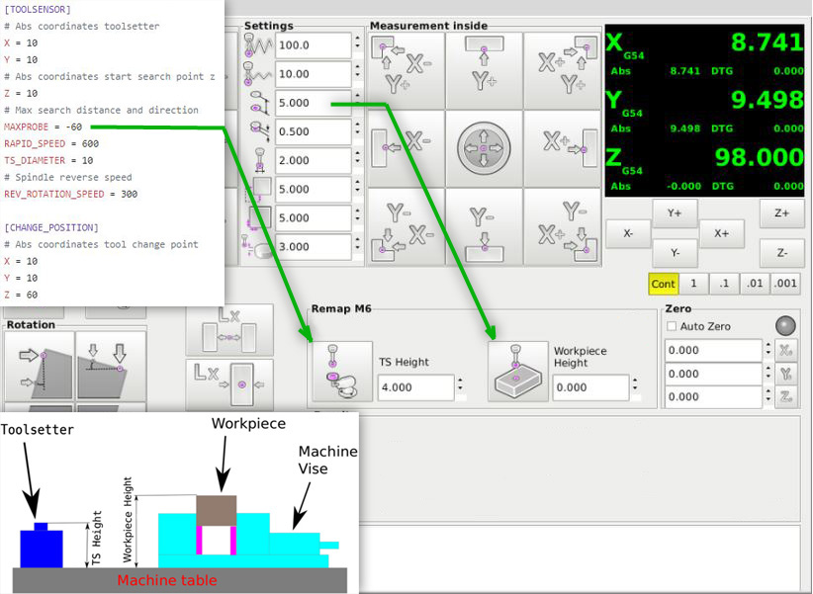The height and width of the screenshot is (594, 813).
Task: Zero Y offset button
Action: click(x=786, y=374)
